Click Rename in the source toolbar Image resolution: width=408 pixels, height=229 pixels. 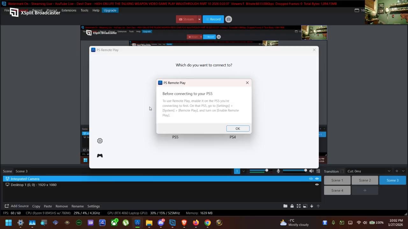tap(77, 206)
